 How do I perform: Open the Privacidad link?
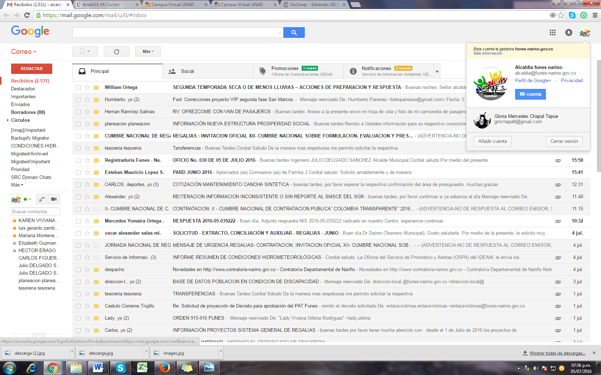[572, 81]
